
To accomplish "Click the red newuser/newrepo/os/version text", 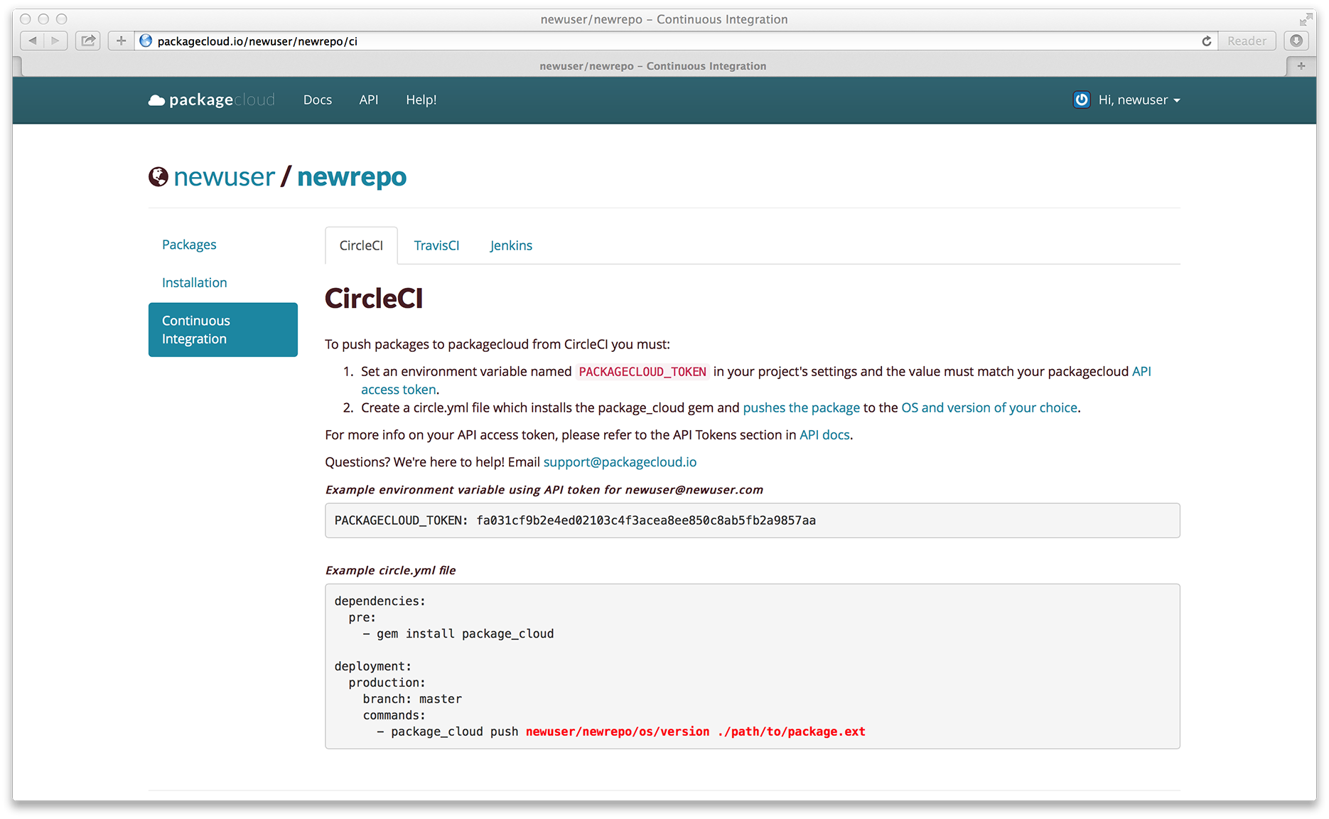I will (618, 732).
